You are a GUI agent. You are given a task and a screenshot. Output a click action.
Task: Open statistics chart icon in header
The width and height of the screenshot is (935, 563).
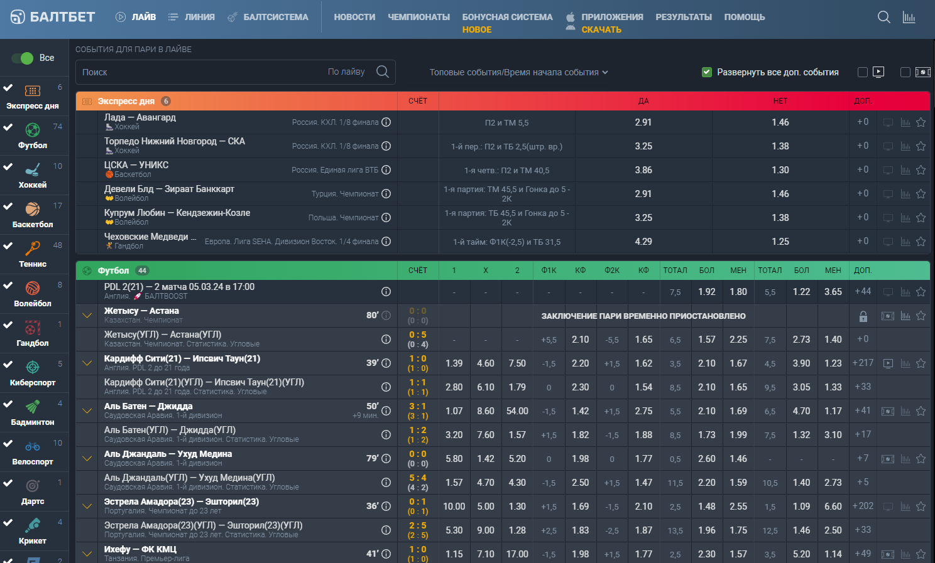pyautogui.click(x=909, y=17)
